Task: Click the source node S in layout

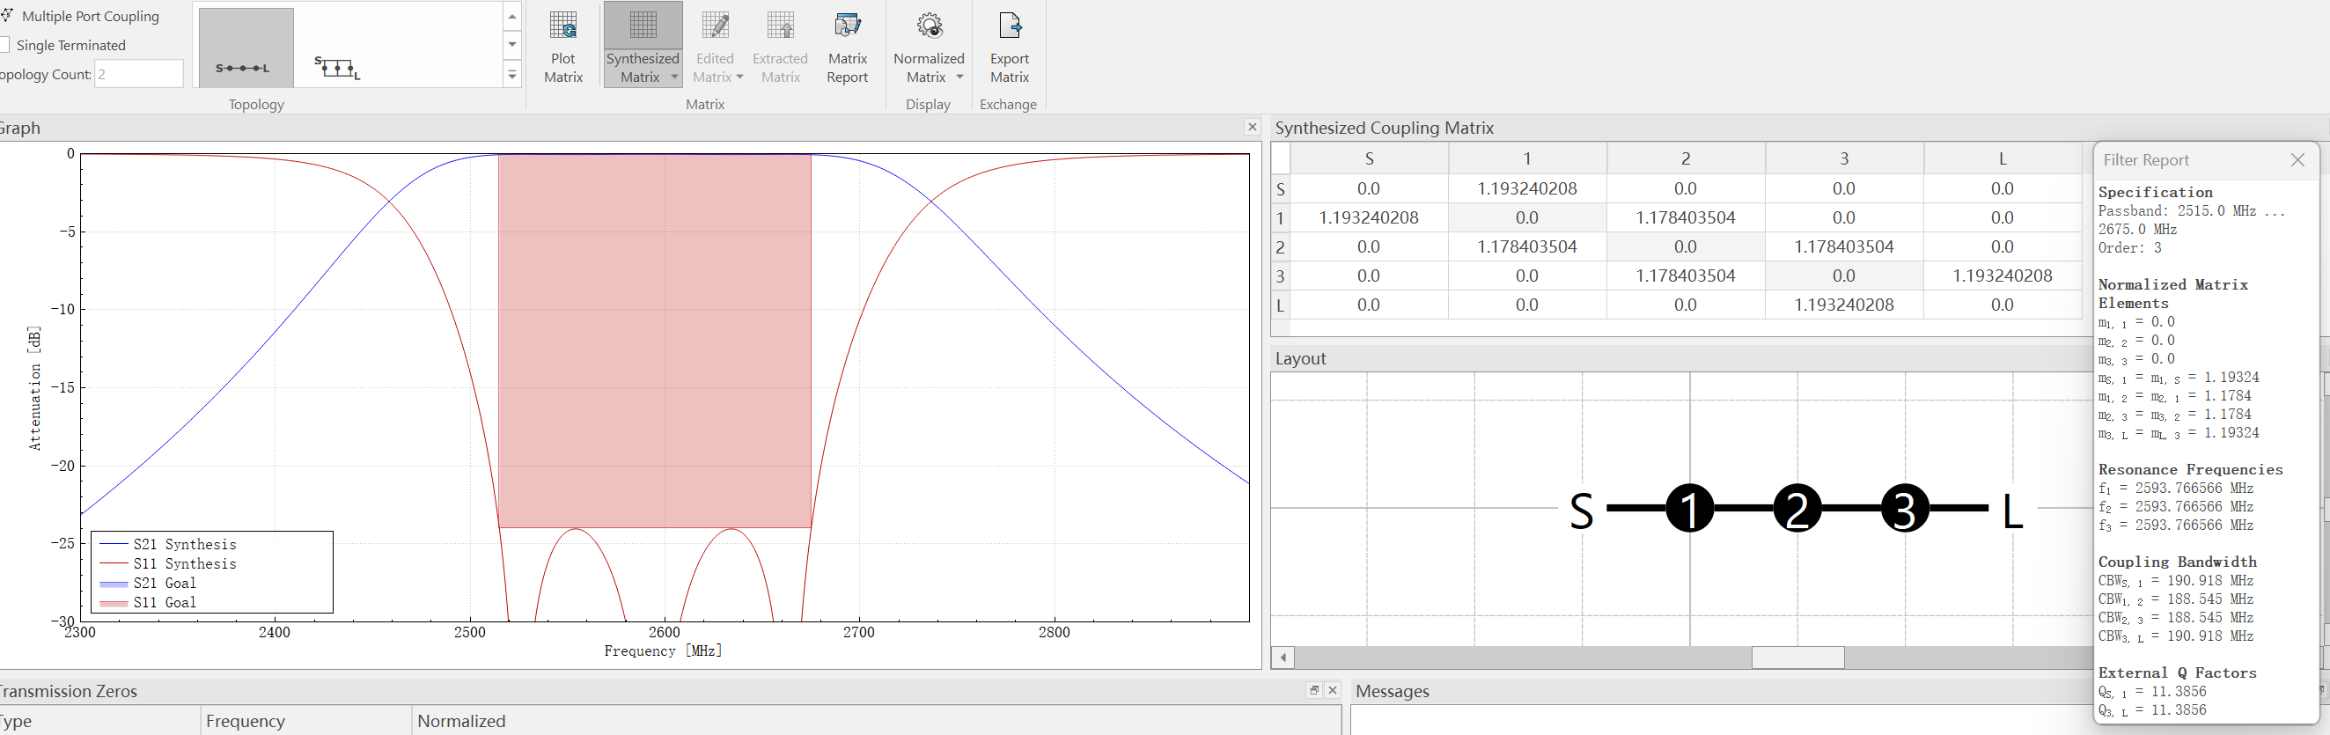Action: 1581,510
